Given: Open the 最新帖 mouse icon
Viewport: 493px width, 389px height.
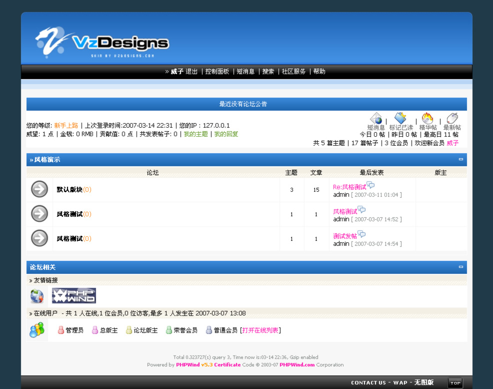Looking at the screenshot, I should (x=452, y=118).
